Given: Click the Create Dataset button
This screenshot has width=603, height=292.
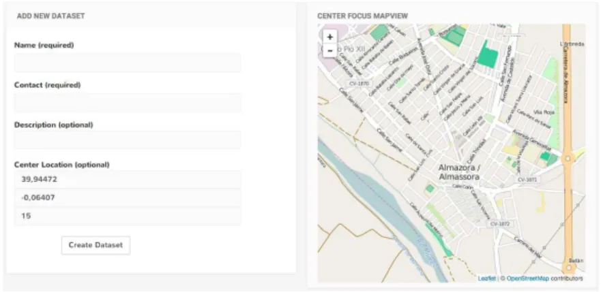Looking at the screenshot, I should (95, 245).
